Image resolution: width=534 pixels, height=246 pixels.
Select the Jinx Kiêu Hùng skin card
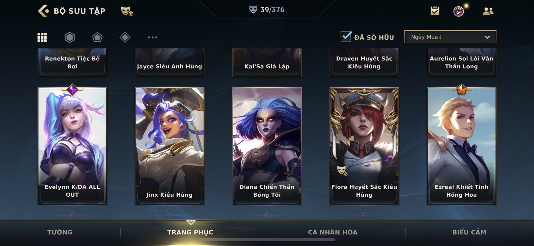[x=170, y=146]
